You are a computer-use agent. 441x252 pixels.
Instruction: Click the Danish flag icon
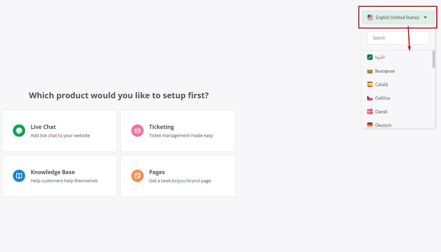tap(370, 112)
